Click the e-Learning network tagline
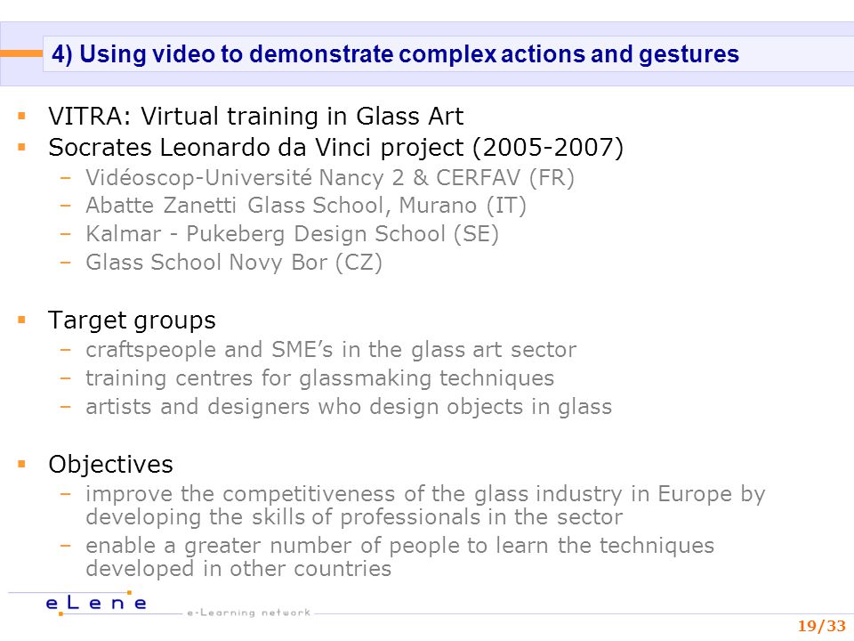 click(249, 613)
